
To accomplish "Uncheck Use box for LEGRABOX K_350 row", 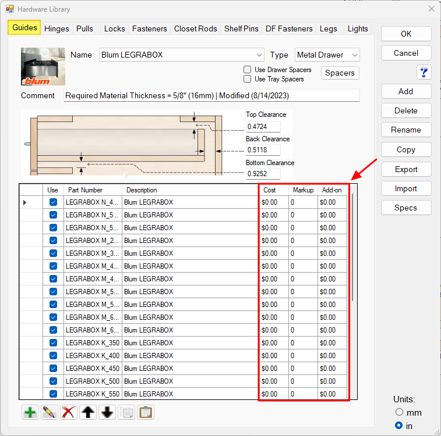I will 53,343.
